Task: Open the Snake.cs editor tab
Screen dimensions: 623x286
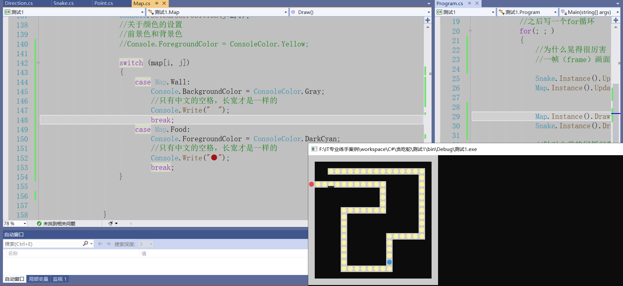Action: [x=64, y=3]
